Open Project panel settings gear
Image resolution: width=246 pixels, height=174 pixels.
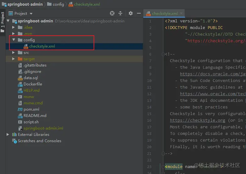point(130,13)
